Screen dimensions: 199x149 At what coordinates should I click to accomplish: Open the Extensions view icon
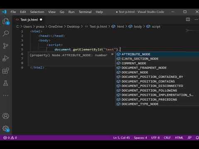point(6,71)
